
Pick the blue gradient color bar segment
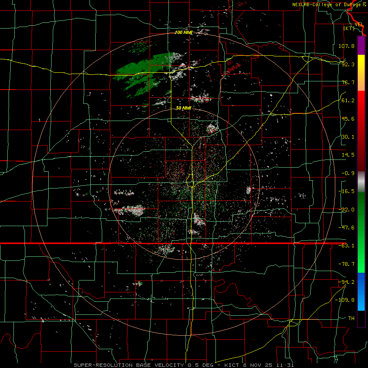(361, 292)
